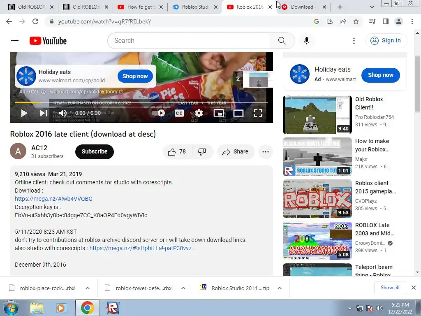Open Windows Explorer from taskbar
The width and height of the screenshot is (421, 316).
pos(37,308)
